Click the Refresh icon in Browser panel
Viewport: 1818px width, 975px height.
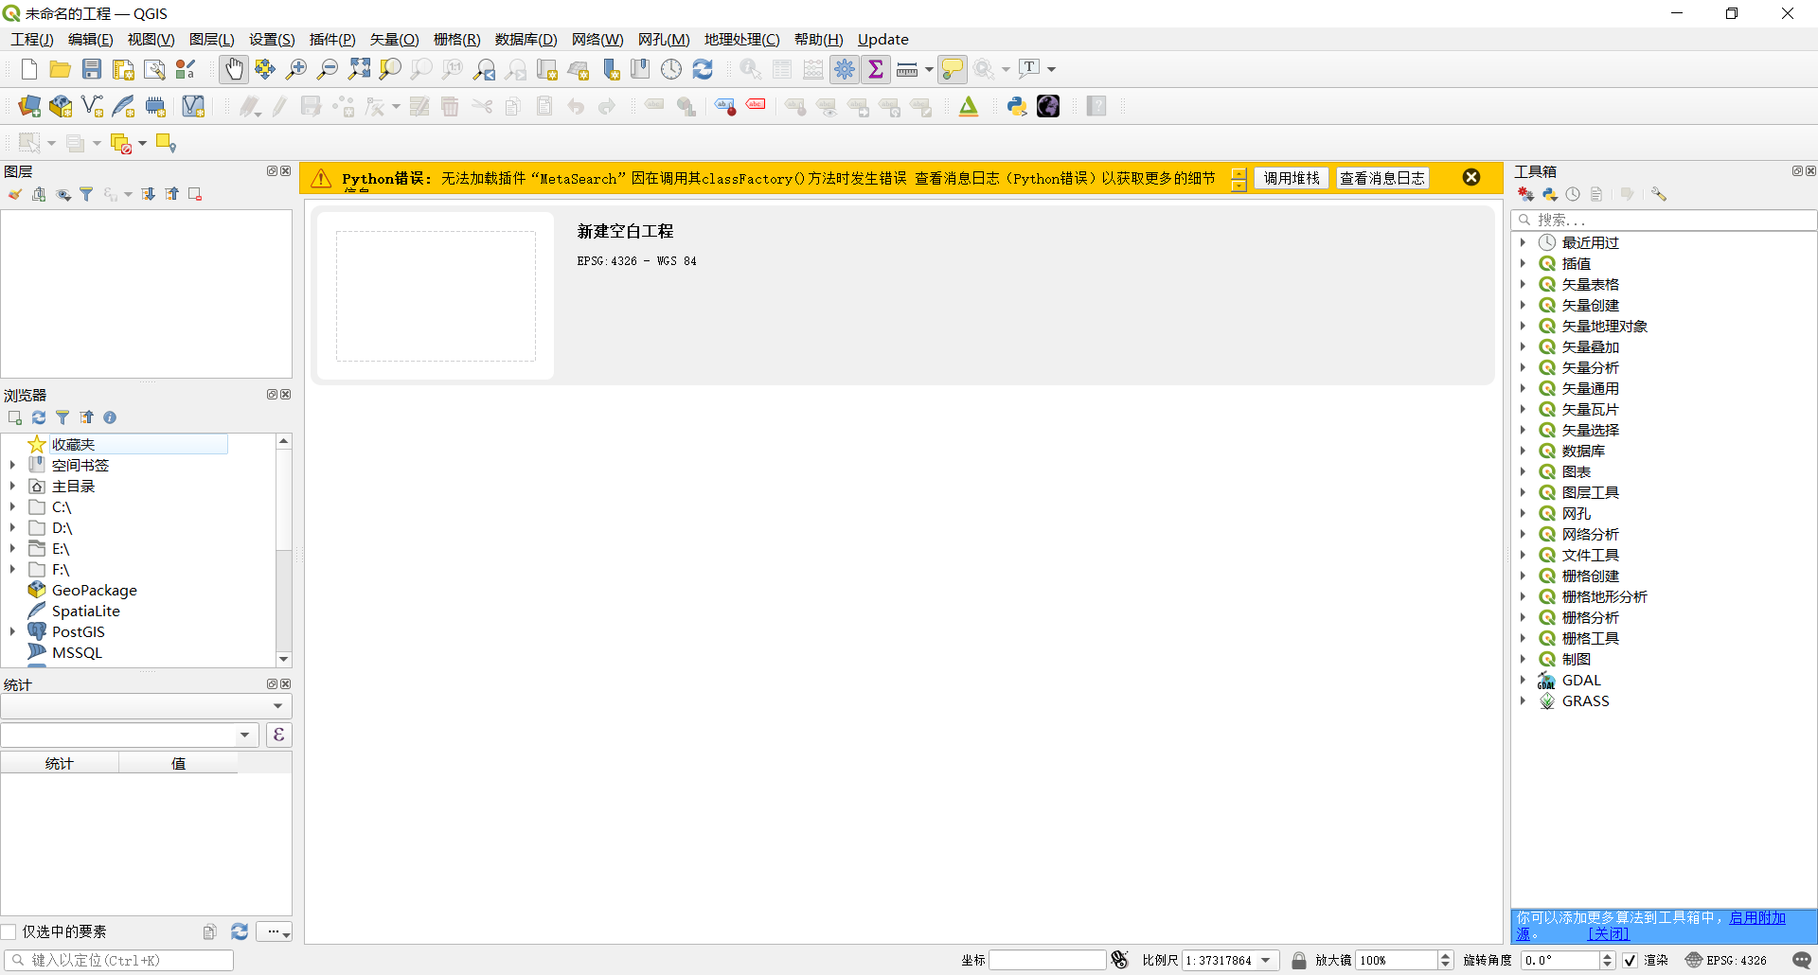[39, 417]
